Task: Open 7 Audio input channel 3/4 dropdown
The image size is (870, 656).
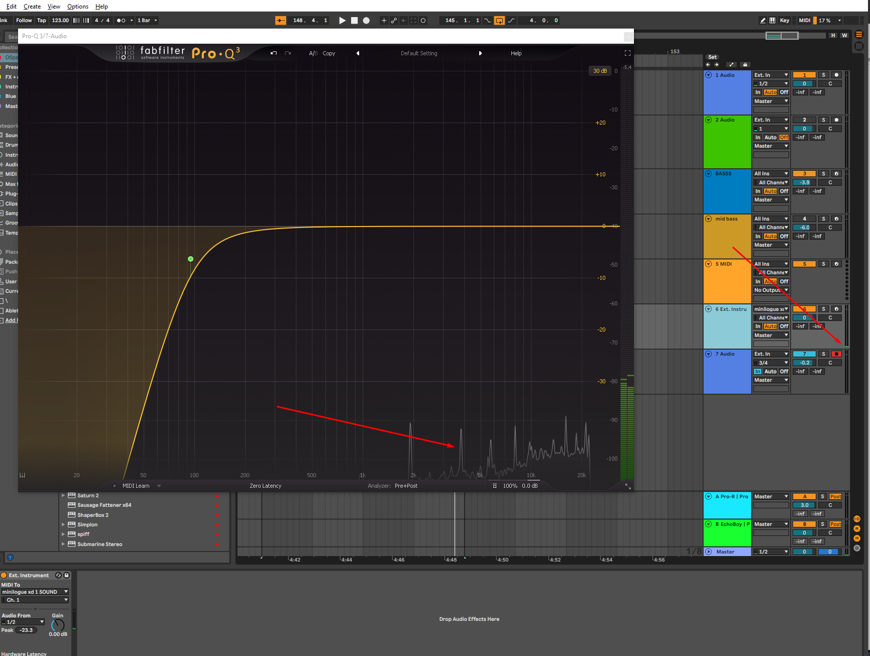Action: tap(771, 363)
